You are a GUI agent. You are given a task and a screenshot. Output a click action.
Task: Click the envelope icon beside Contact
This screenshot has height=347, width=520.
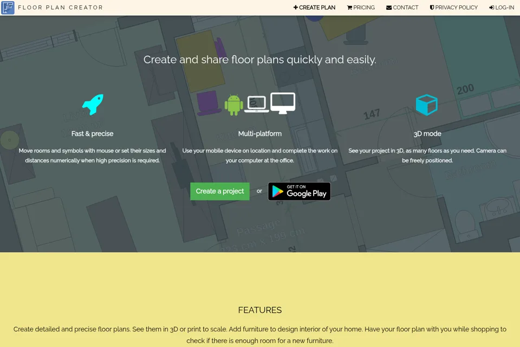pyautogui.click(x=389, y=7)
